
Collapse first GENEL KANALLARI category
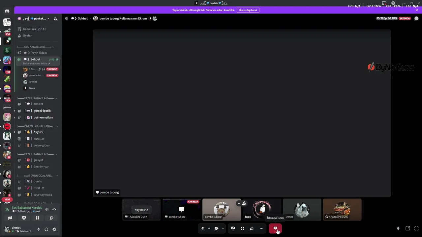[x=37, y=98]
